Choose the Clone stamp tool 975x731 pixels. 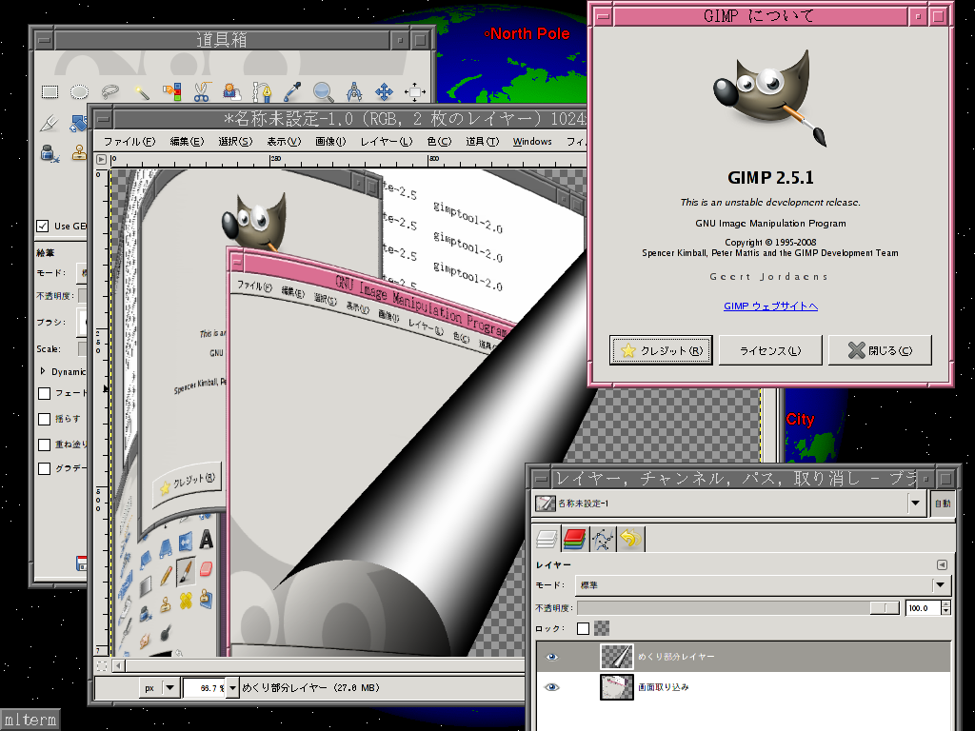pos(79,153)
